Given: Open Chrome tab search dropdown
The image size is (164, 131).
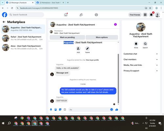Looking at the screenshot, I should [x=3, y=3].
